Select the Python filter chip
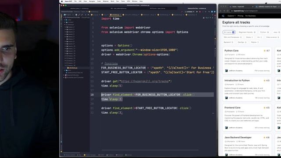 [x=264, y=32]
